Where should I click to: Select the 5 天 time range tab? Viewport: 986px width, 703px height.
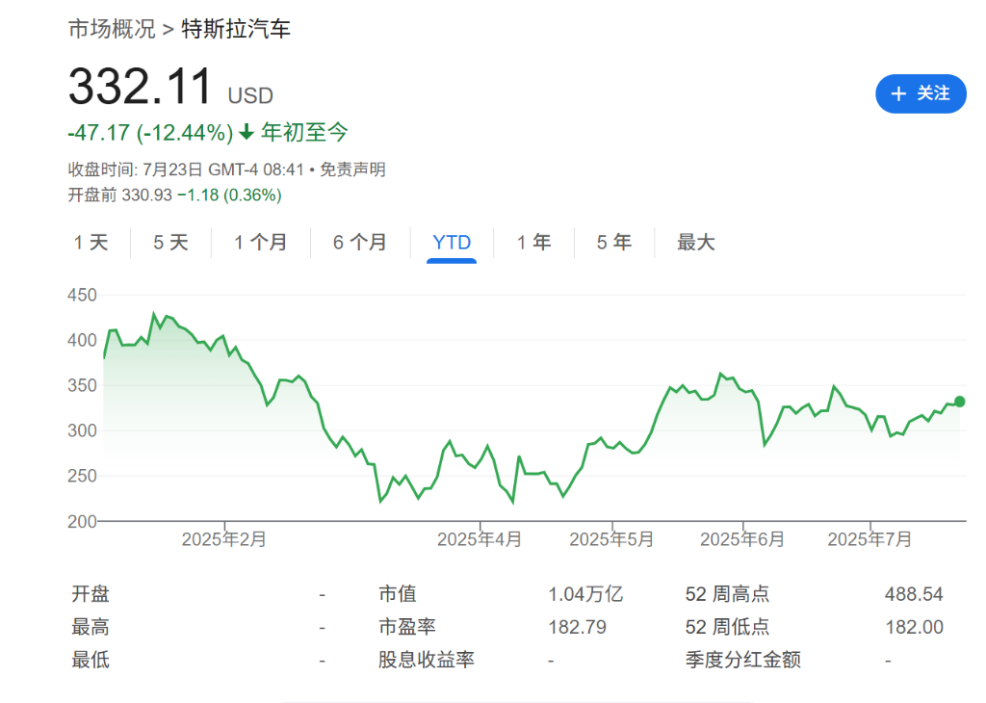(170, 242)
